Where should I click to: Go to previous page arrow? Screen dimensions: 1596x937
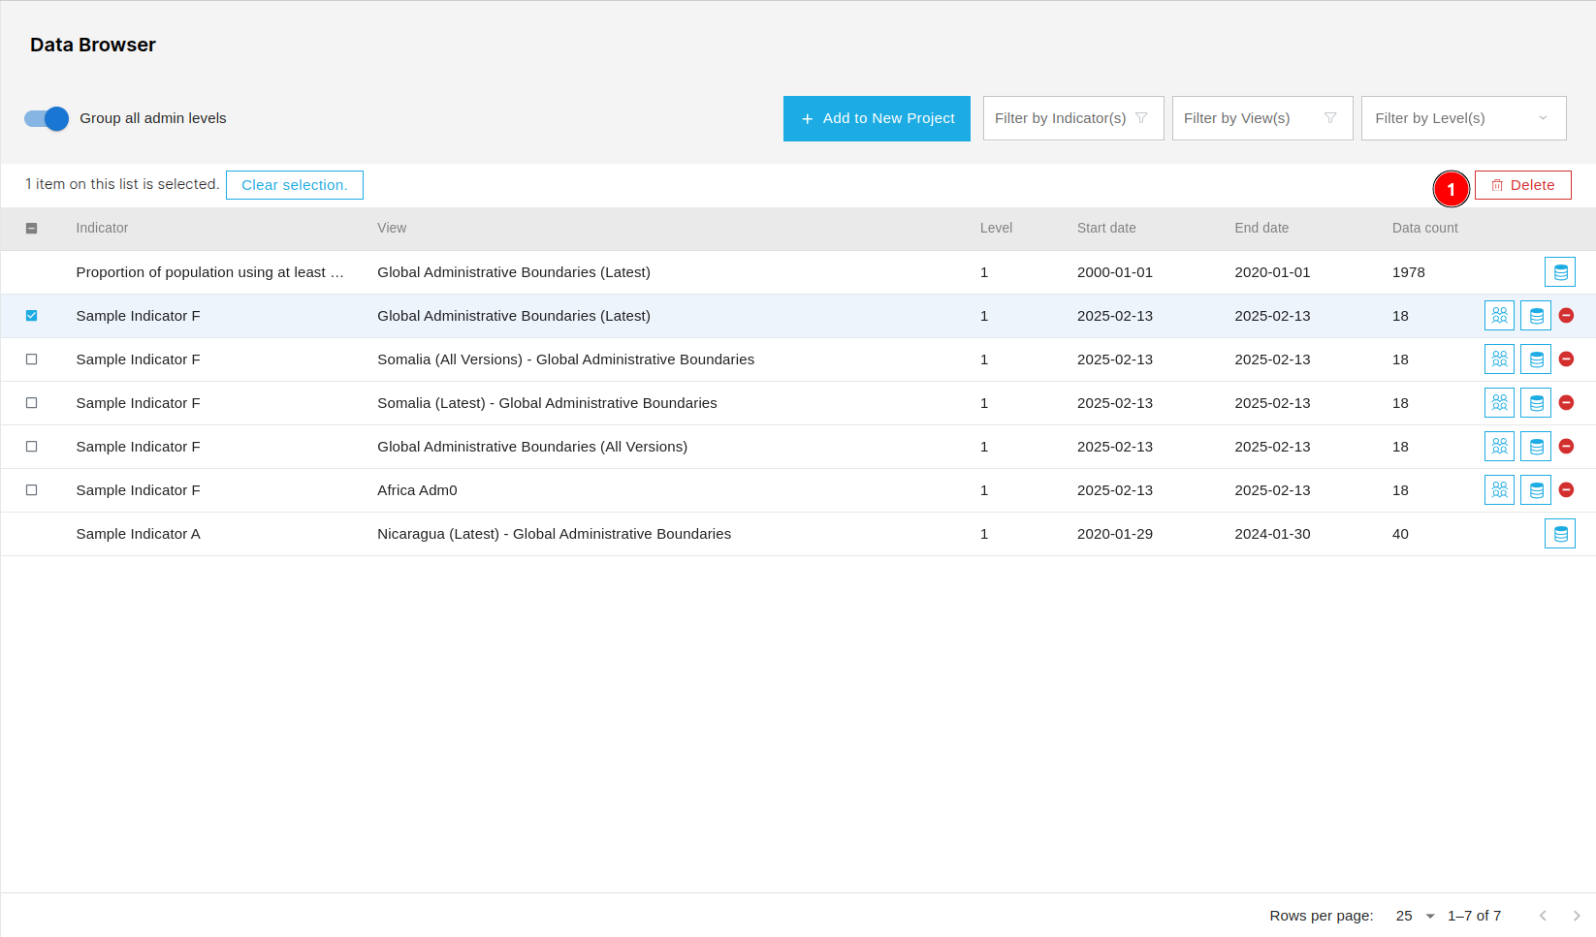(x=1543, y=916)
